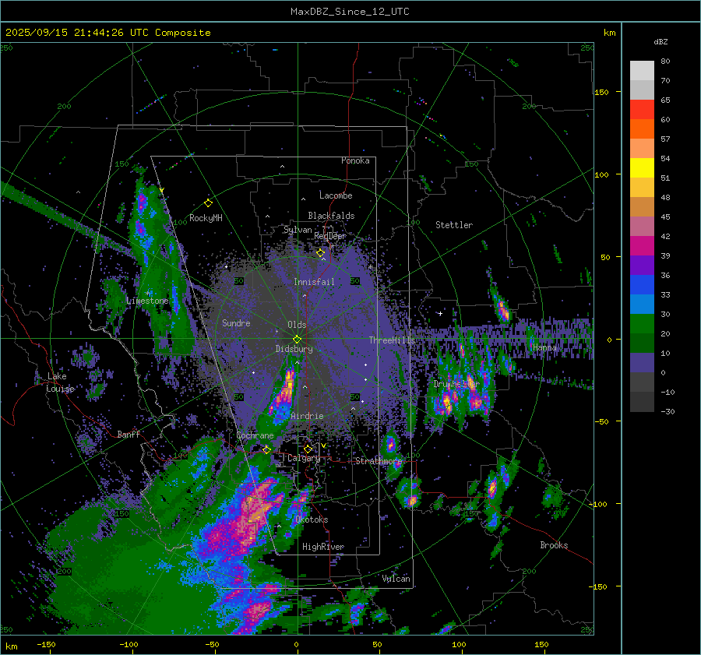This screenshot has width=701, height=655.
Task: Click the Limestone label
Action: (x=147, y=301)
